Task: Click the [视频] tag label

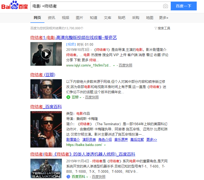Action: coord(71,44)
